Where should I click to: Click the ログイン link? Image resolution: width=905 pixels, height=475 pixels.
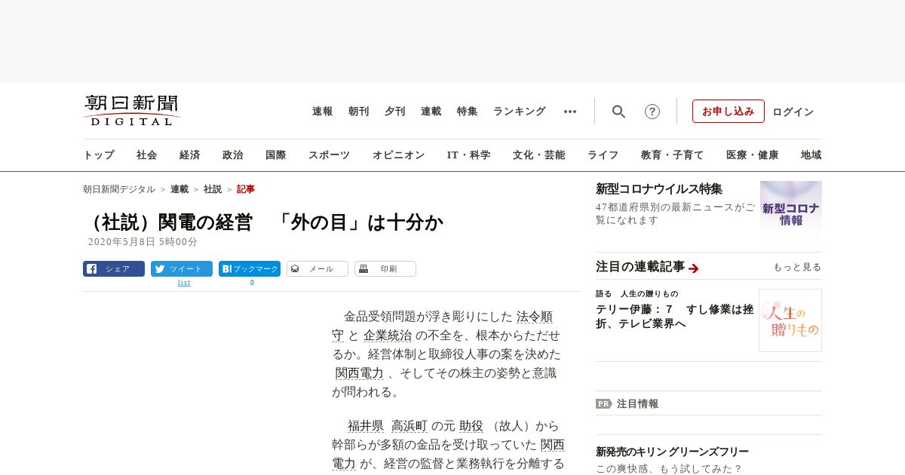point(793,112)
